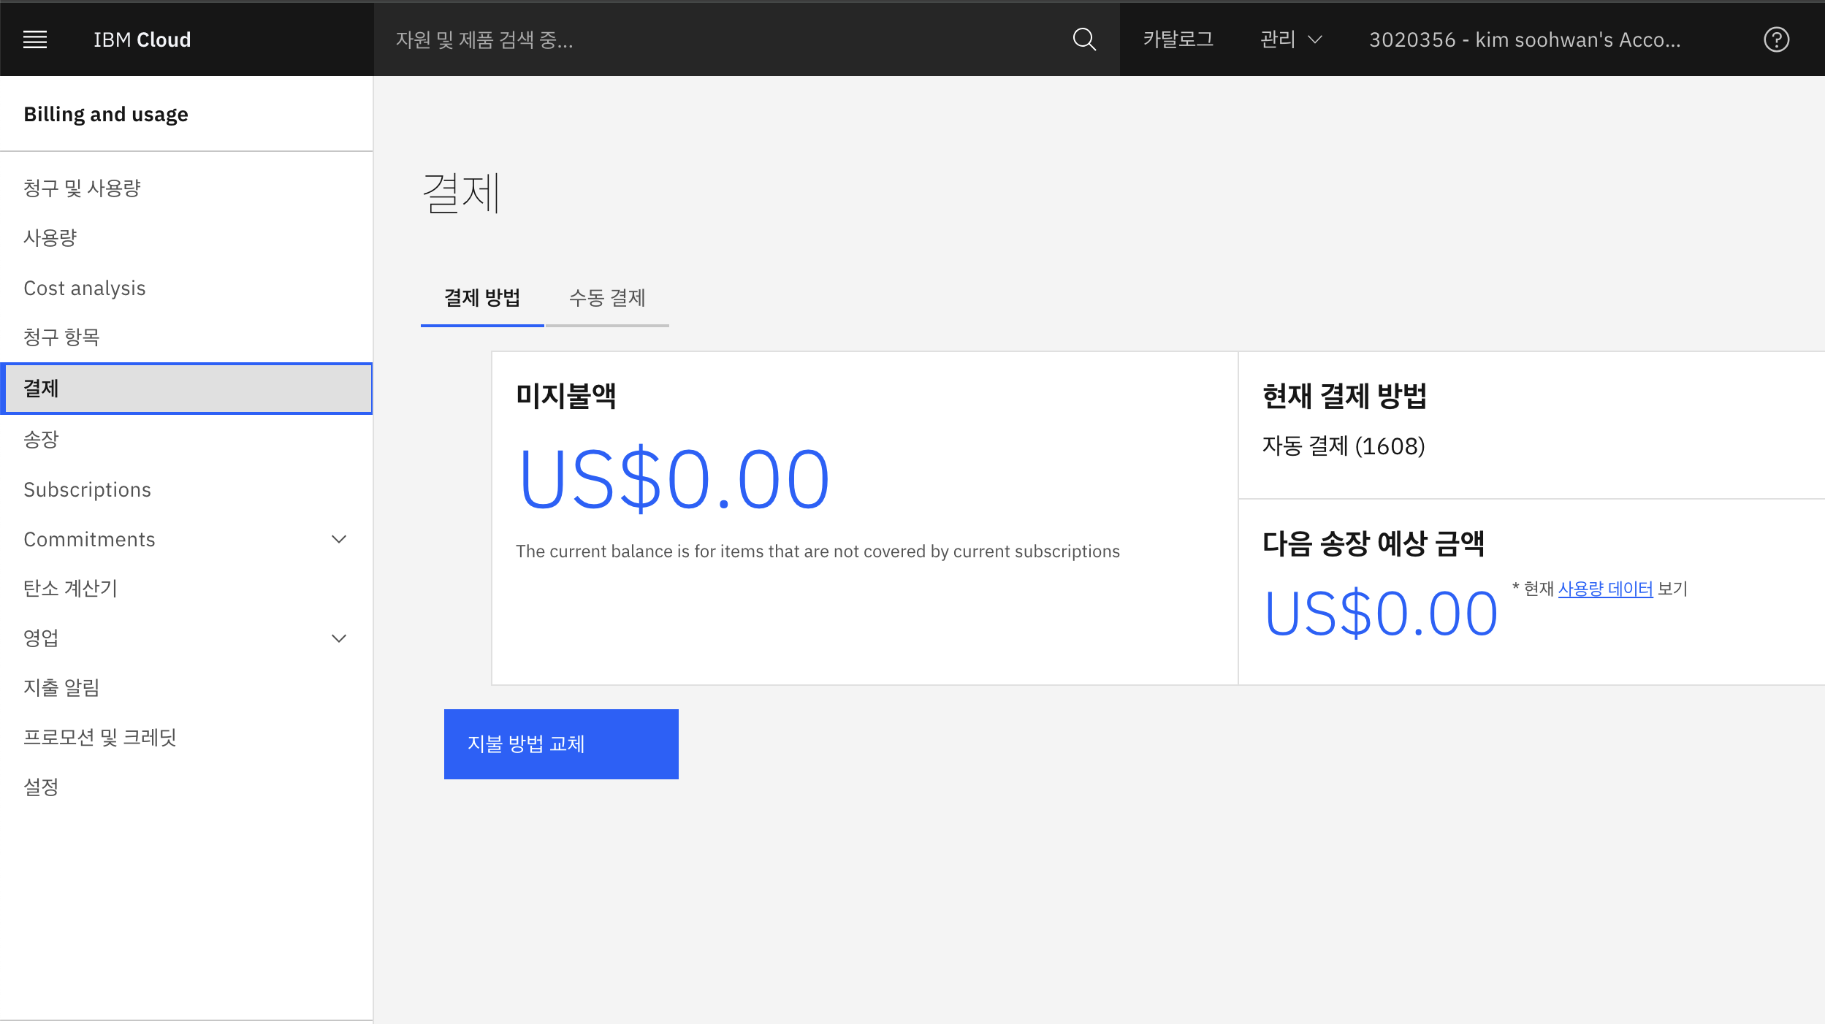Open the 사용량 데이터 link
The width and height of the screenshot is (1825, 1024).
(x=1604, y=589)
